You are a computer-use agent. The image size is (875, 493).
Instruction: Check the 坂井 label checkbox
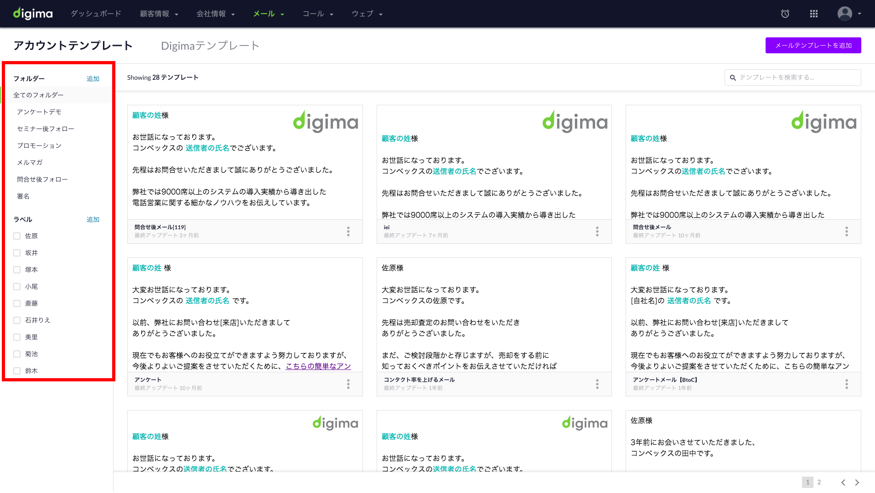click(17, 253)
